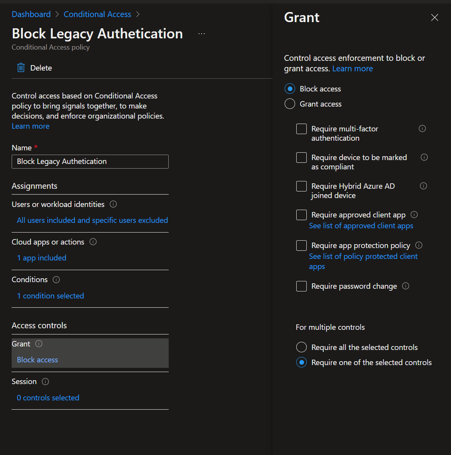Check Require approved client app

pyautogui.click(x=301, y=215)
